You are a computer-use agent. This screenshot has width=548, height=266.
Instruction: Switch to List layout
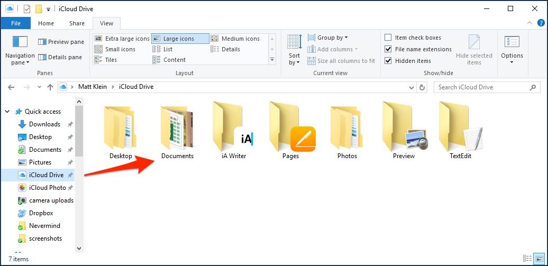[163, 49]
